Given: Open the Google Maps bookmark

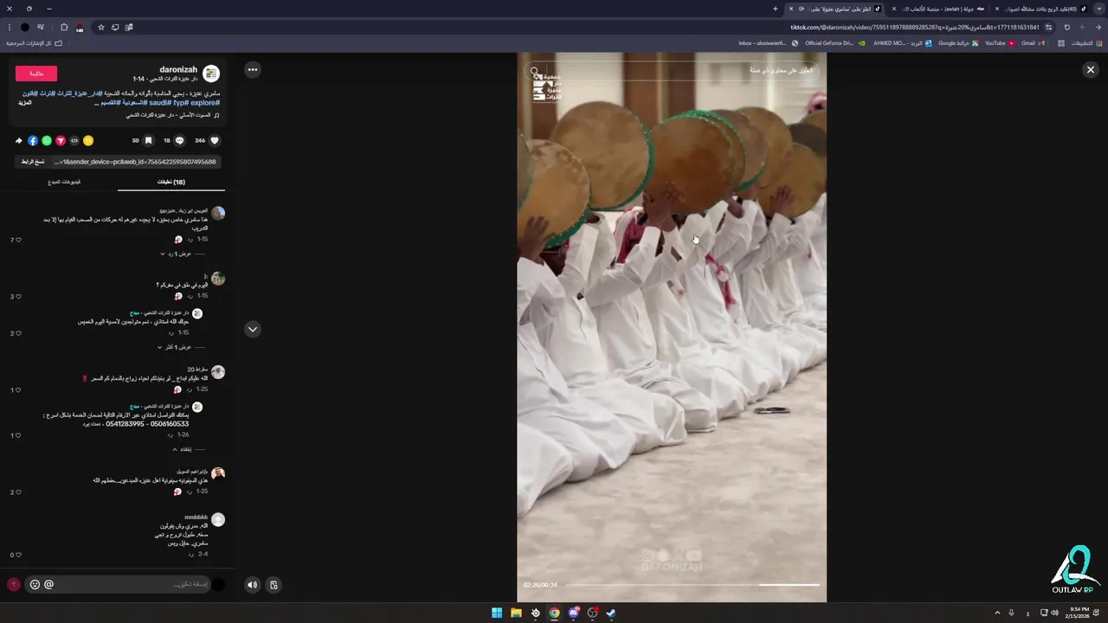Looking at the screenshot, I should tap(958, 43).
